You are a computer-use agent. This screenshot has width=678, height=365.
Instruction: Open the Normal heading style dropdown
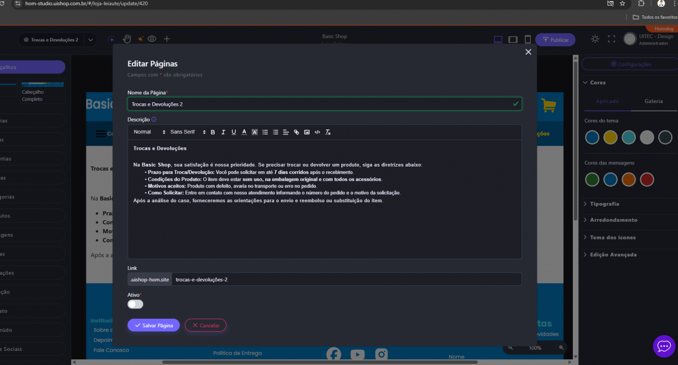point(149,132)
